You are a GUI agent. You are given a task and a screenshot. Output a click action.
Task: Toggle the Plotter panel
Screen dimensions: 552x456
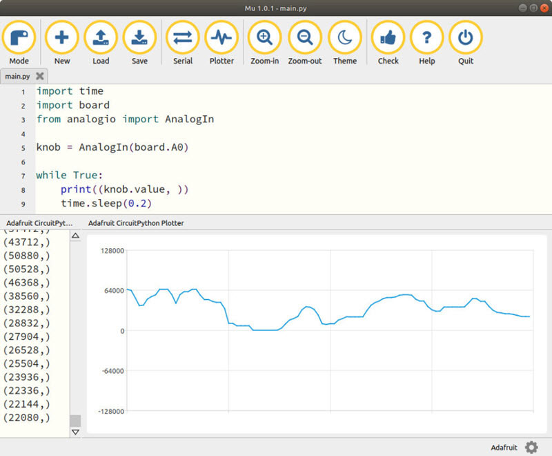(x=221, y=38)
